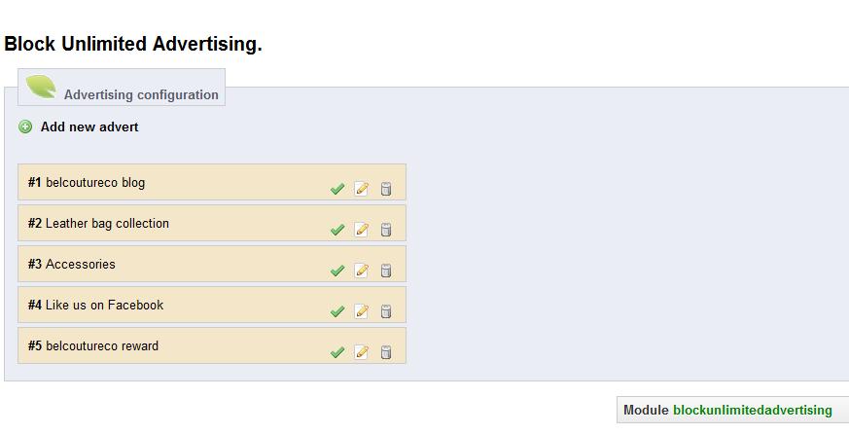Edit the Accessories advert
The width and height of the screenshot is (849, 434).
[362, 271]
